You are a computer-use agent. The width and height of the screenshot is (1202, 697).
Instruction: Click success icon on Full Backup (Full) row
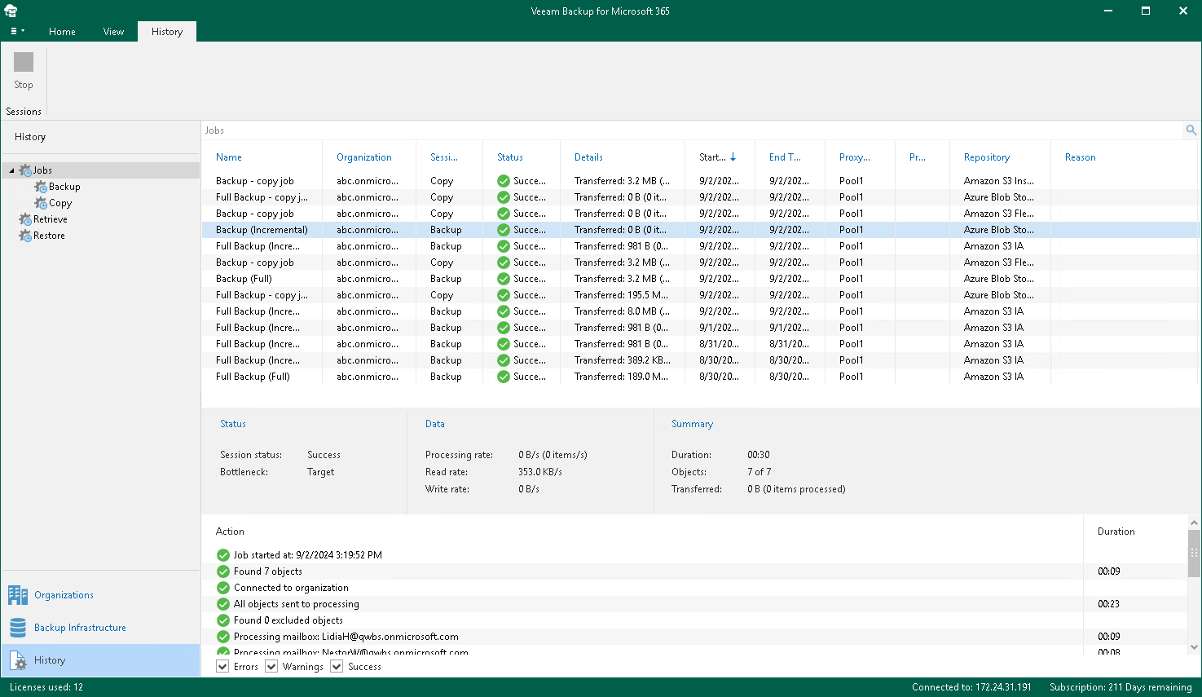pyautogui.click(x=504, y=377)
